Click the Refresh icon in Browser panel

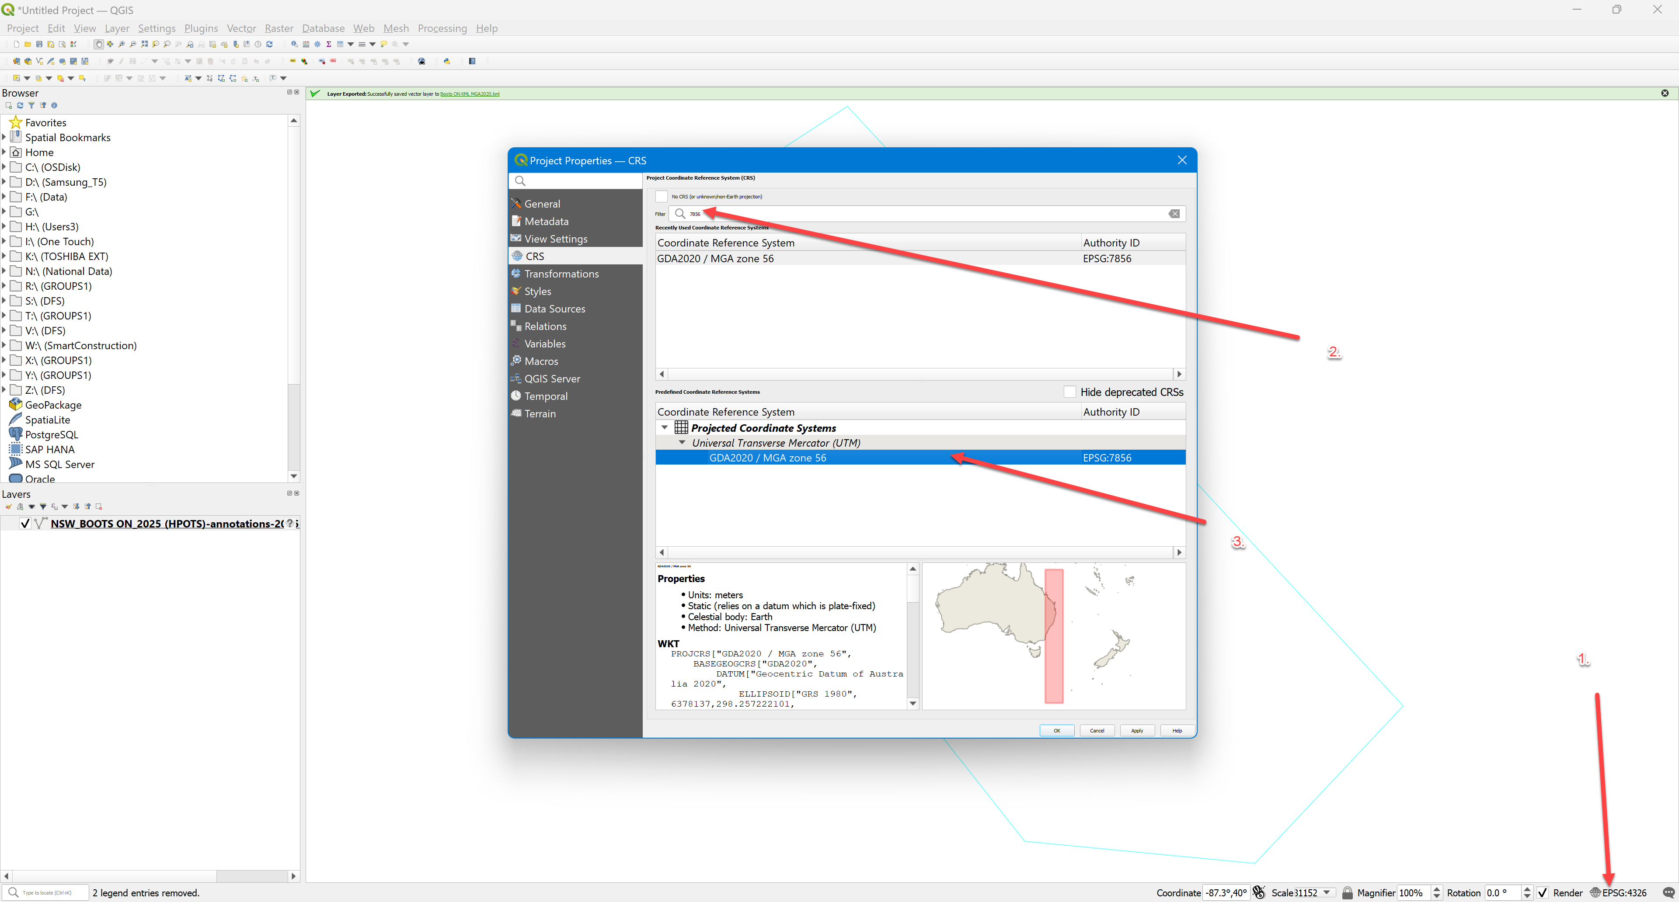pos(20,105)
